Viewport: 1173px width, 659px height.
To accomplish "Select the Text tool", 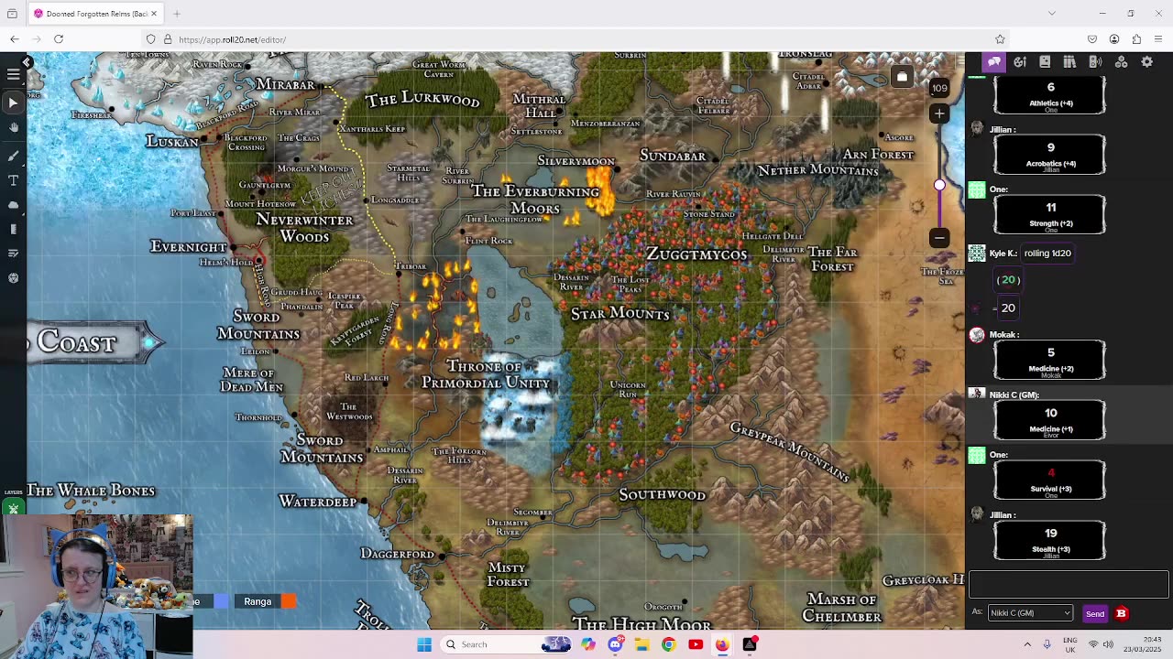I will coord(13,180).
